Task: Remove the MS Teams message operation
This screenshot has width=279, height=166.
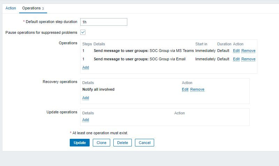Action: point(248,51)
